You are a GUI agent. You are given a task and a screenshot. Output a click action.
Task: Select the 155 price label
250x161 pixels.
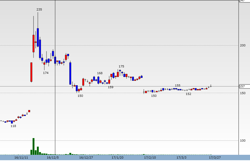pyautogui.click(x=178, y=85)
